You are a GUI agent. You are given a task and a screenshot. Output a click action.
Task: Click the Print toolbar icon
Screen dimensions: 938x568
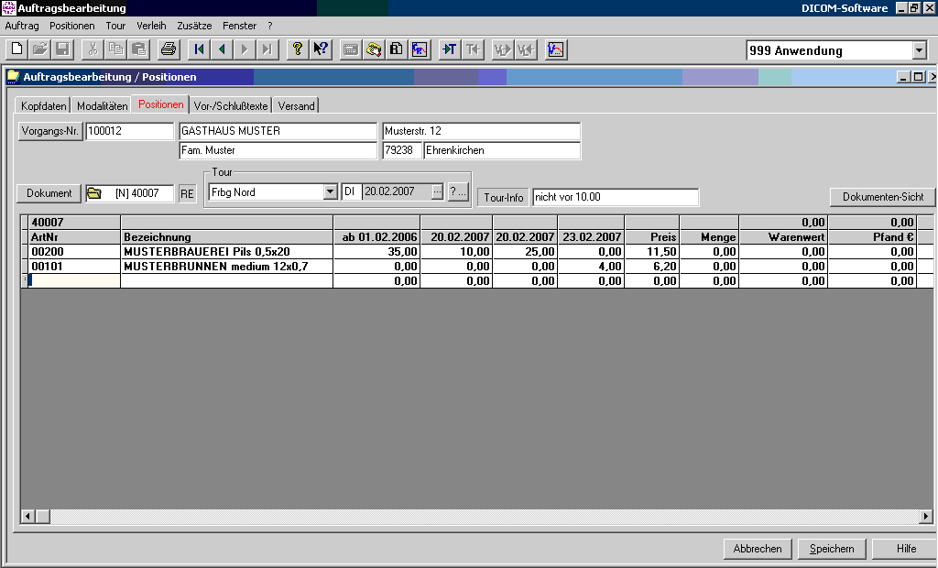coord(169,49)
